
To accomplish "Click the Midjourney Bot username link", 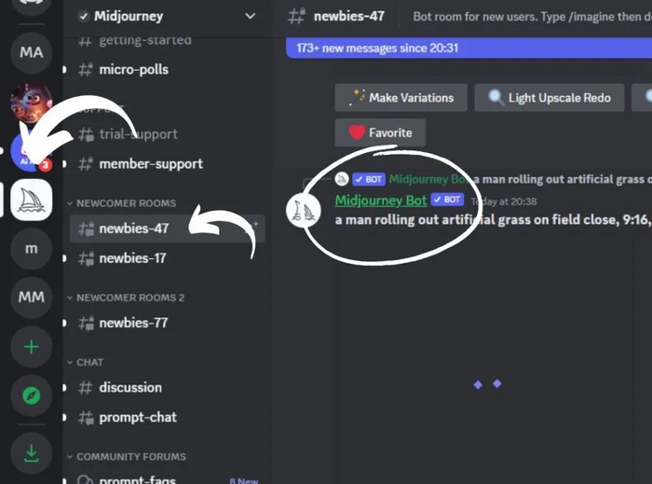I will (381, 201).
